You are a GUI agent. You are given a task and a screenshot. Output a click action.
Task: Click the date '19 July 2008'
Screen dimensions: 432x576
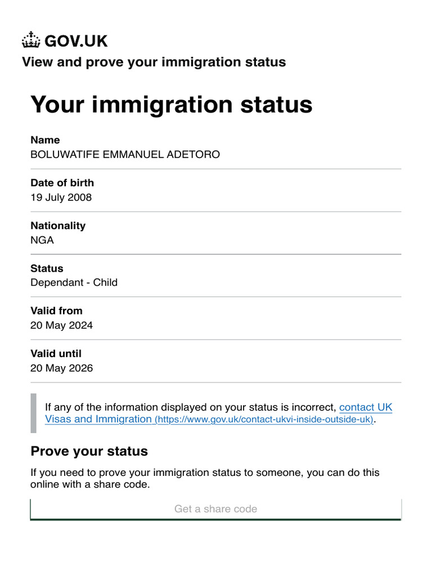(61, 197)
